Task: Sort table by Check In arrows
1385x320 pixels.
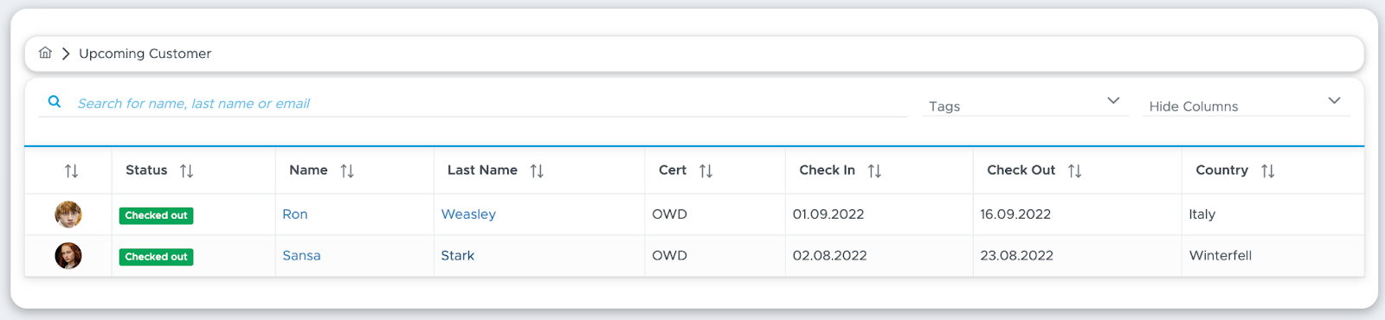Action: click(874, 171)
